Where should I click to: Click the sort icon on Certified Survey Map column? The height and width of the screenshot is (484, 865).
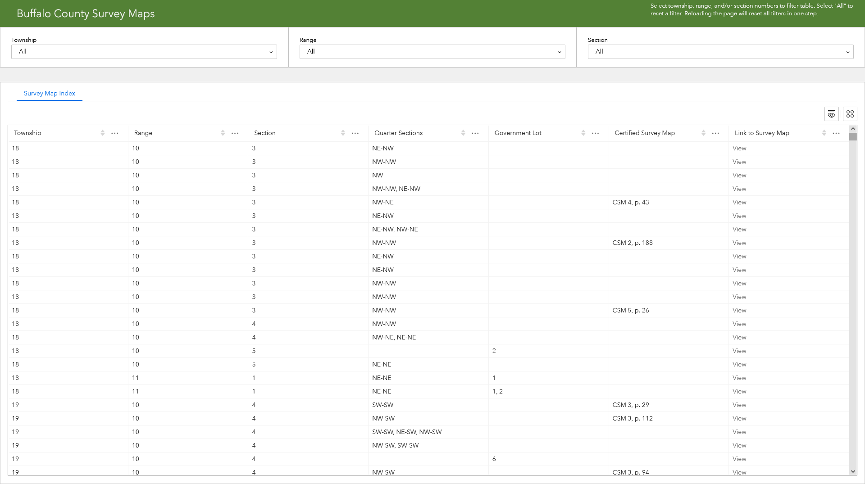(704, 133)
